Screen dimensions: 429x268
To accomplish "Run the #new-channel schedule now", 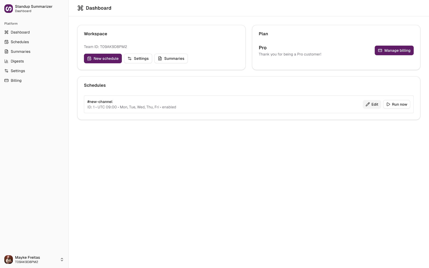I will [397, 104].
